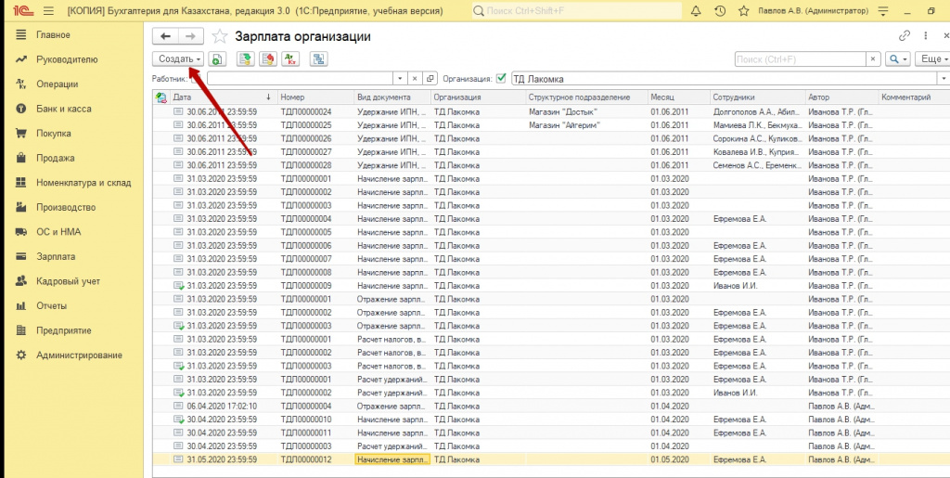Go forward with right arrow
950x478 pixels.
(190, 36)
